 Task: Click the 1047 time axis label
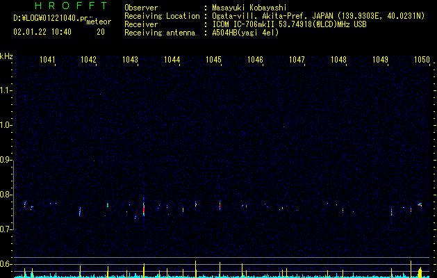point(297,59)
